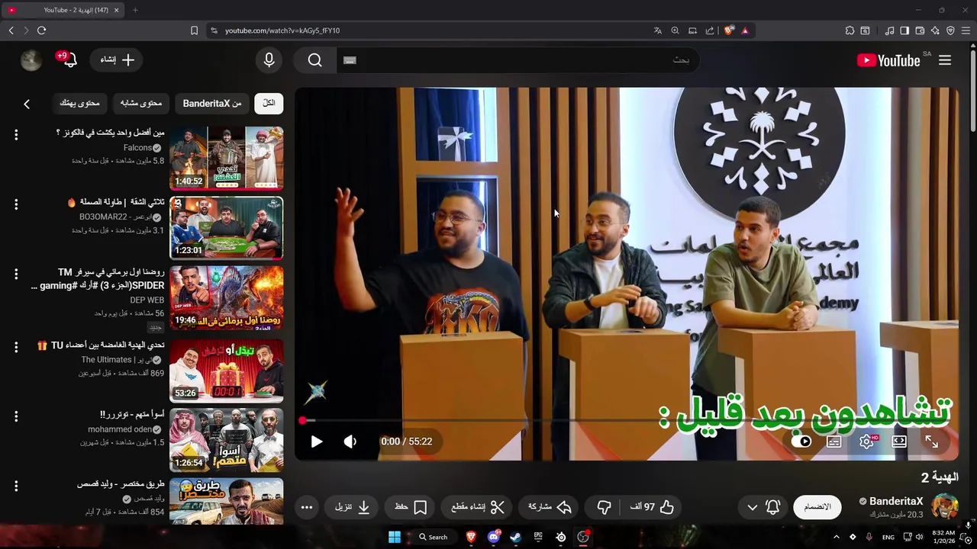Open the Brave playlist music note icon
The width and height of the screenshot is (977, 549).
pyautogui.click(x=889, y=30)
